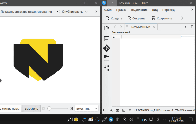
Task: Toggle the terminal panel in Kate's bottom bar
Action: click(124, 110)
